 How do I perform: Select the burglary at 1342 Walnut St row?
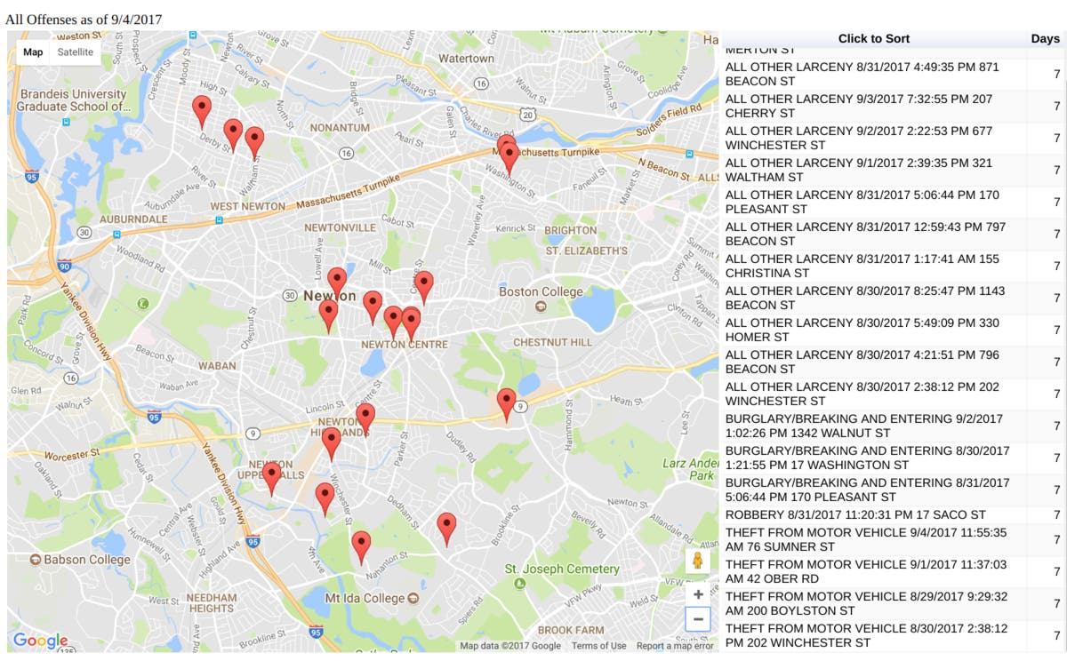(x=871, y=426)
